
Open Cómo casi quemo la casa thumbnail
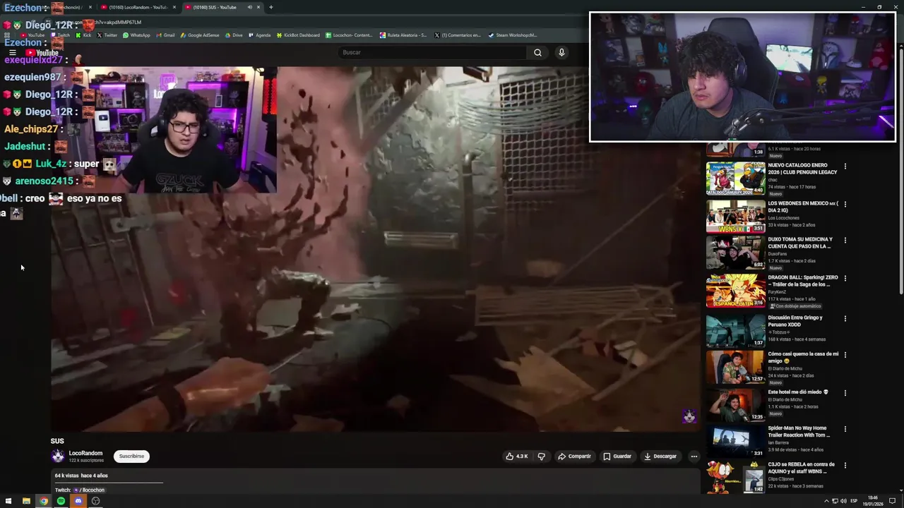(x=735, y=367)
